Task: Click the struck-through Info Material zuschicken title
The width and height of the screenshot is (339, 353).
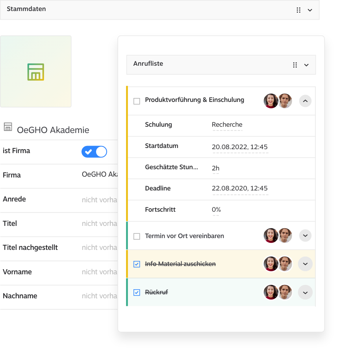Action: tap(180, 264)
